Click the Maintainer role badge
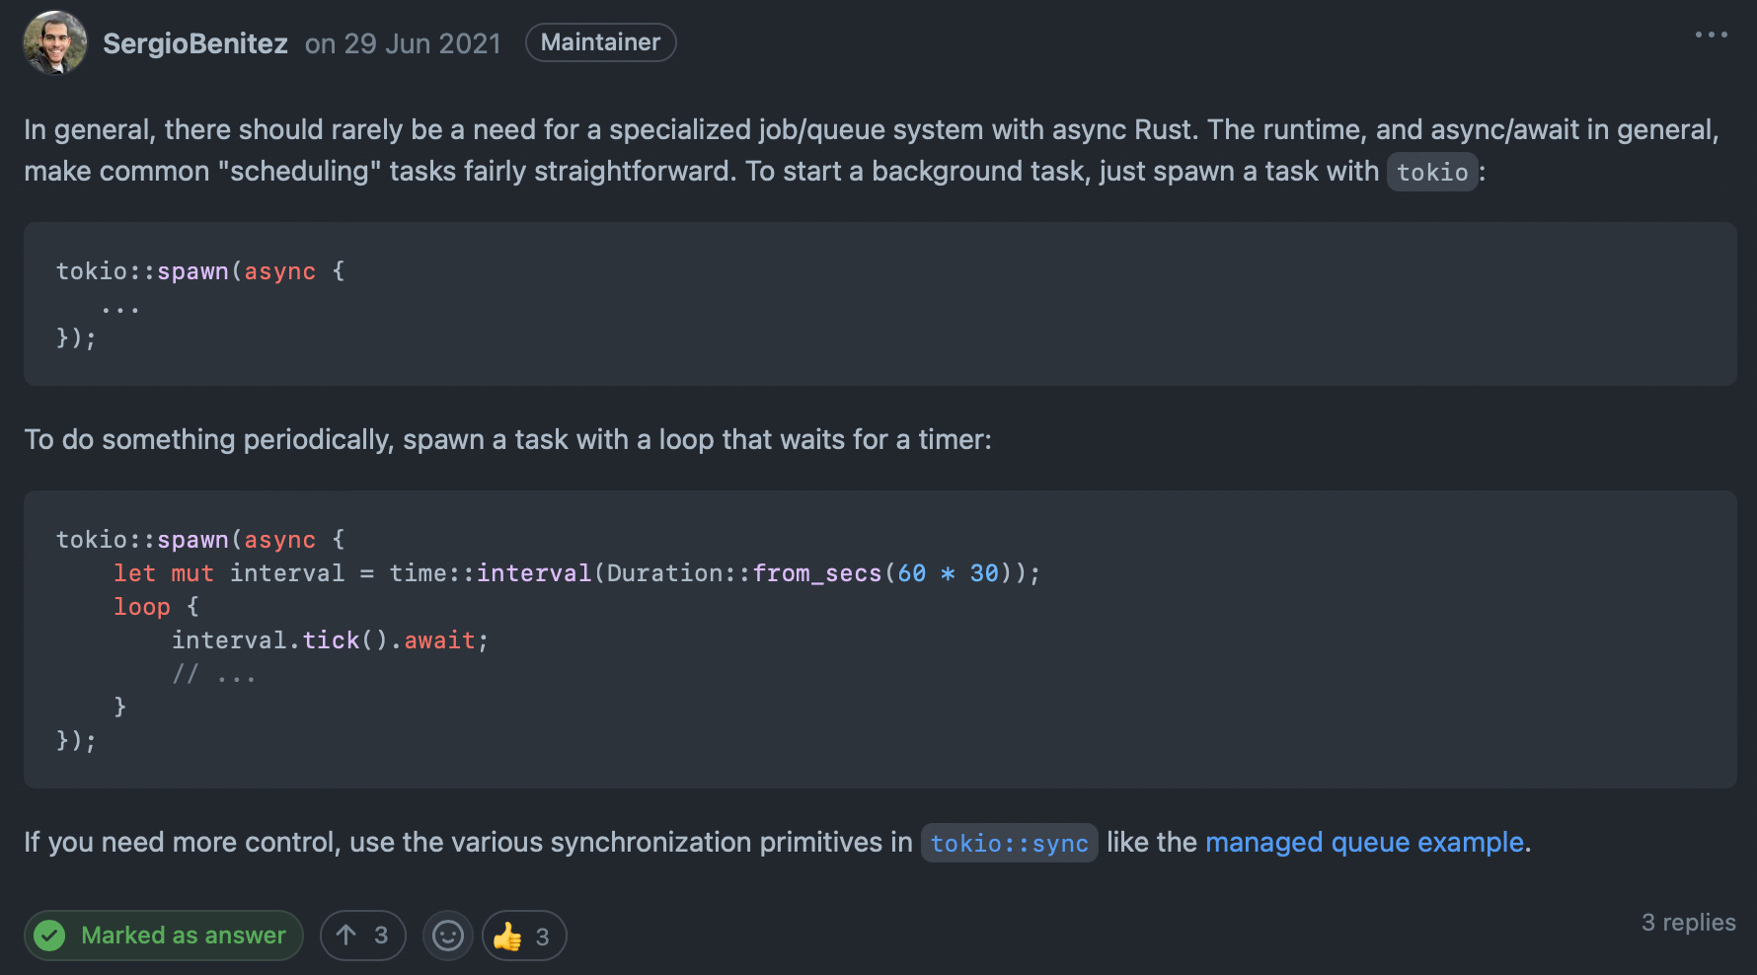 (600, 41)
